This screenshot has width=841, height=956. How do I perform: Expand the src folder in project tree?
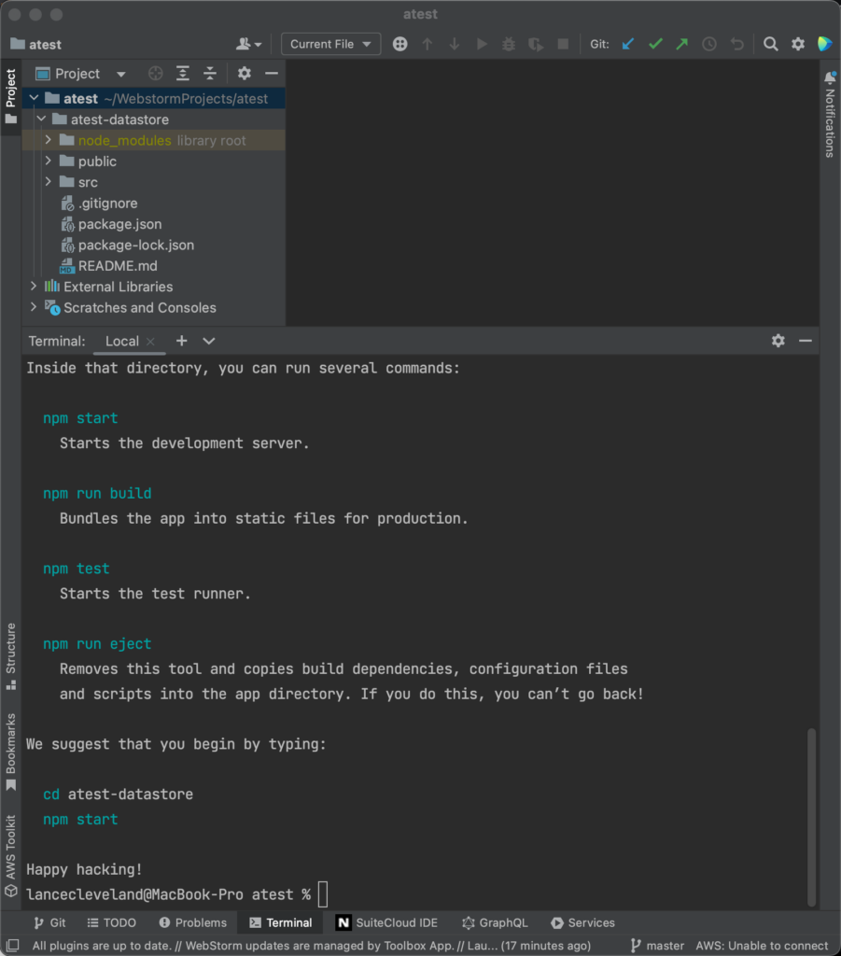tap(49, 182)
